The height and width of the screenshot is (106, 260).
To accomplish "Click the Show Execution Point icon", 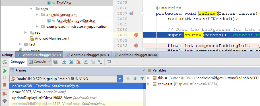I will click(55, 62).
